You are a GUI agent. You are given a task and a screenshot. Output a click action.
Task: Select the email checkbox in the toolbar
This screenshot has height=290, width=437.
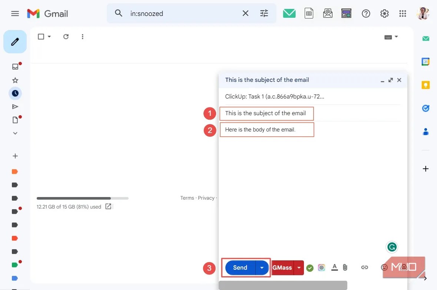pos(41,36)
